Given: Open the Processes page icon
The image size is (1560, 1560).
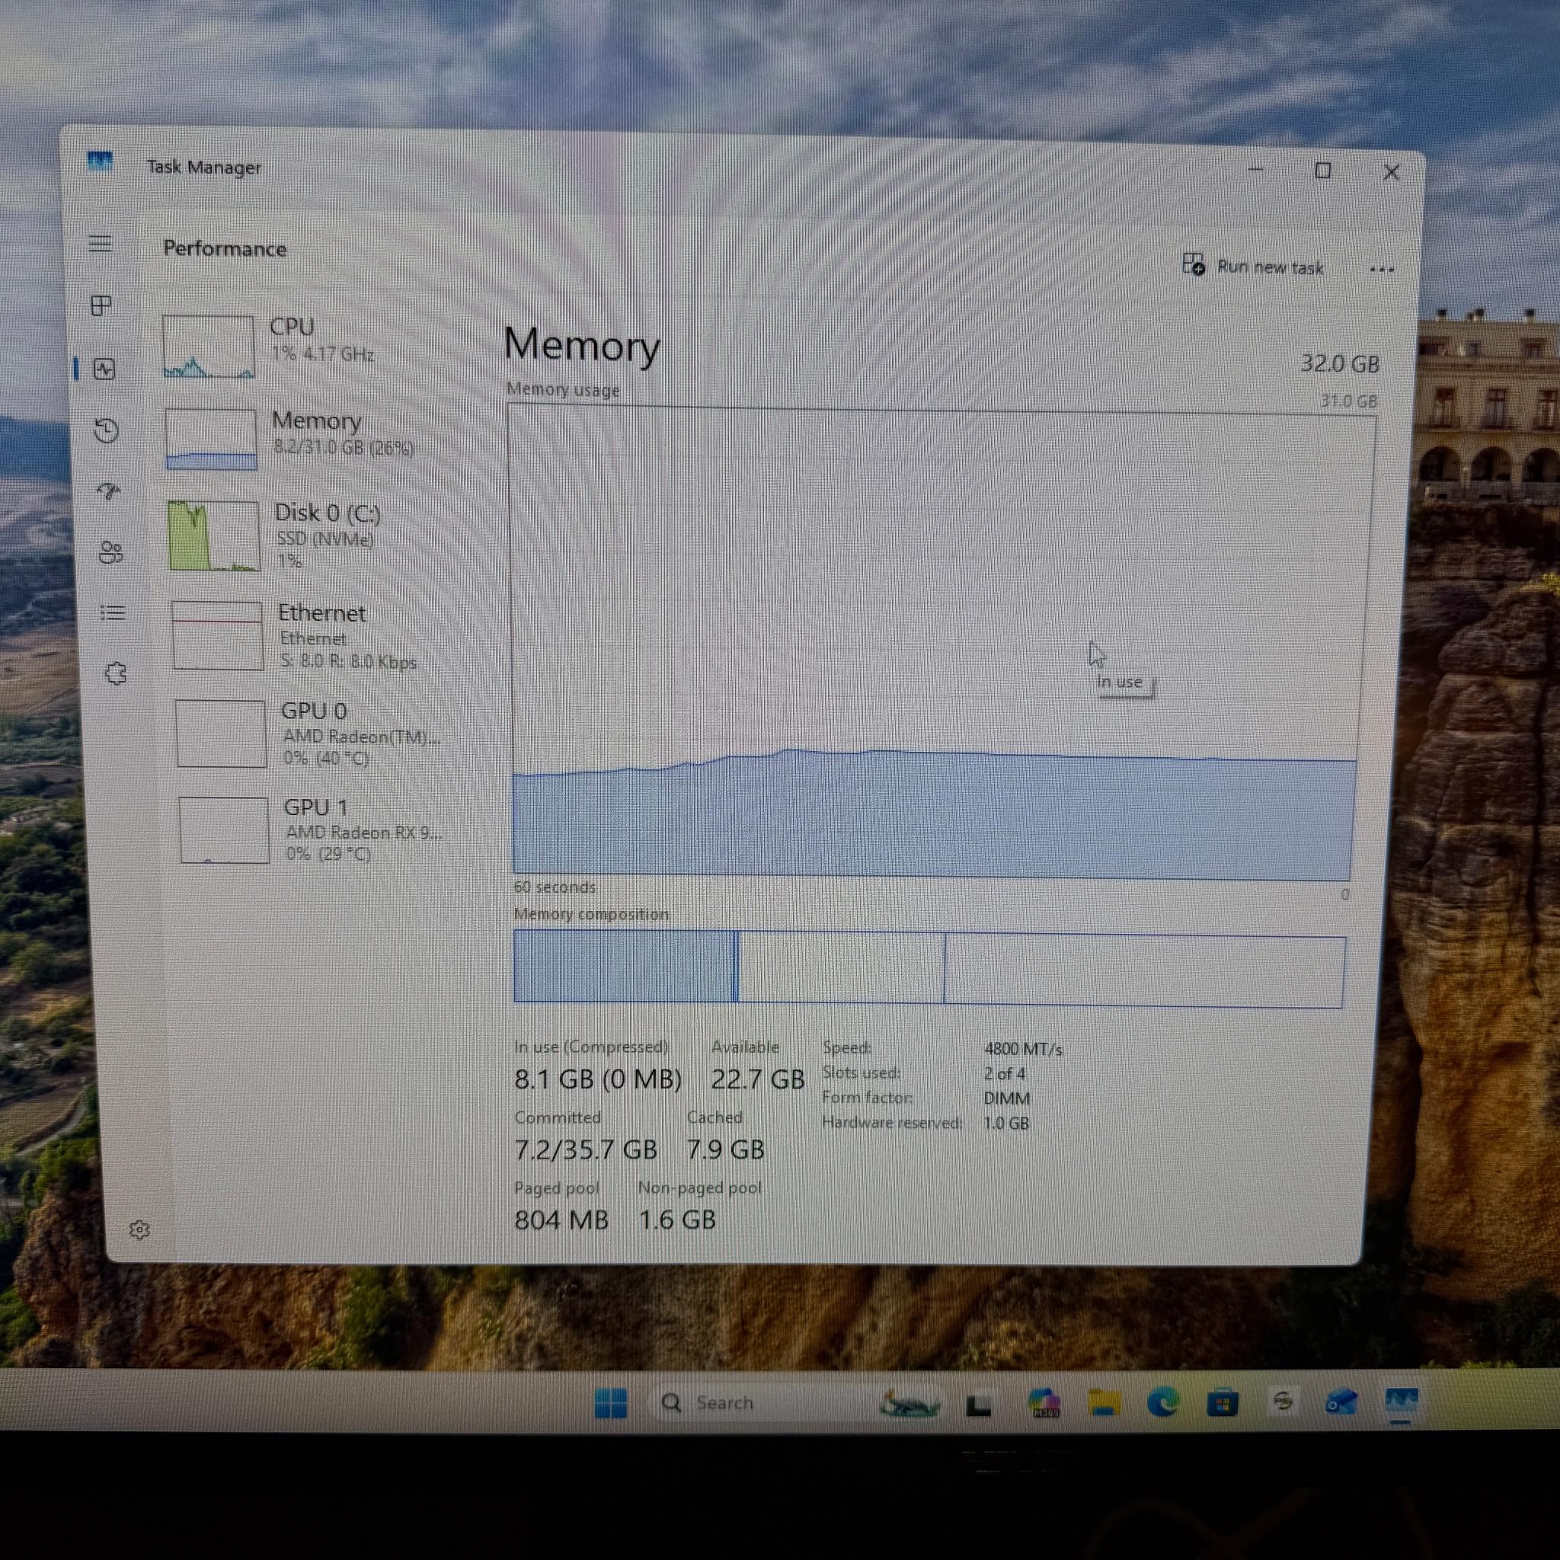Looking at the screenshot, I should click(x=102, y=305).
